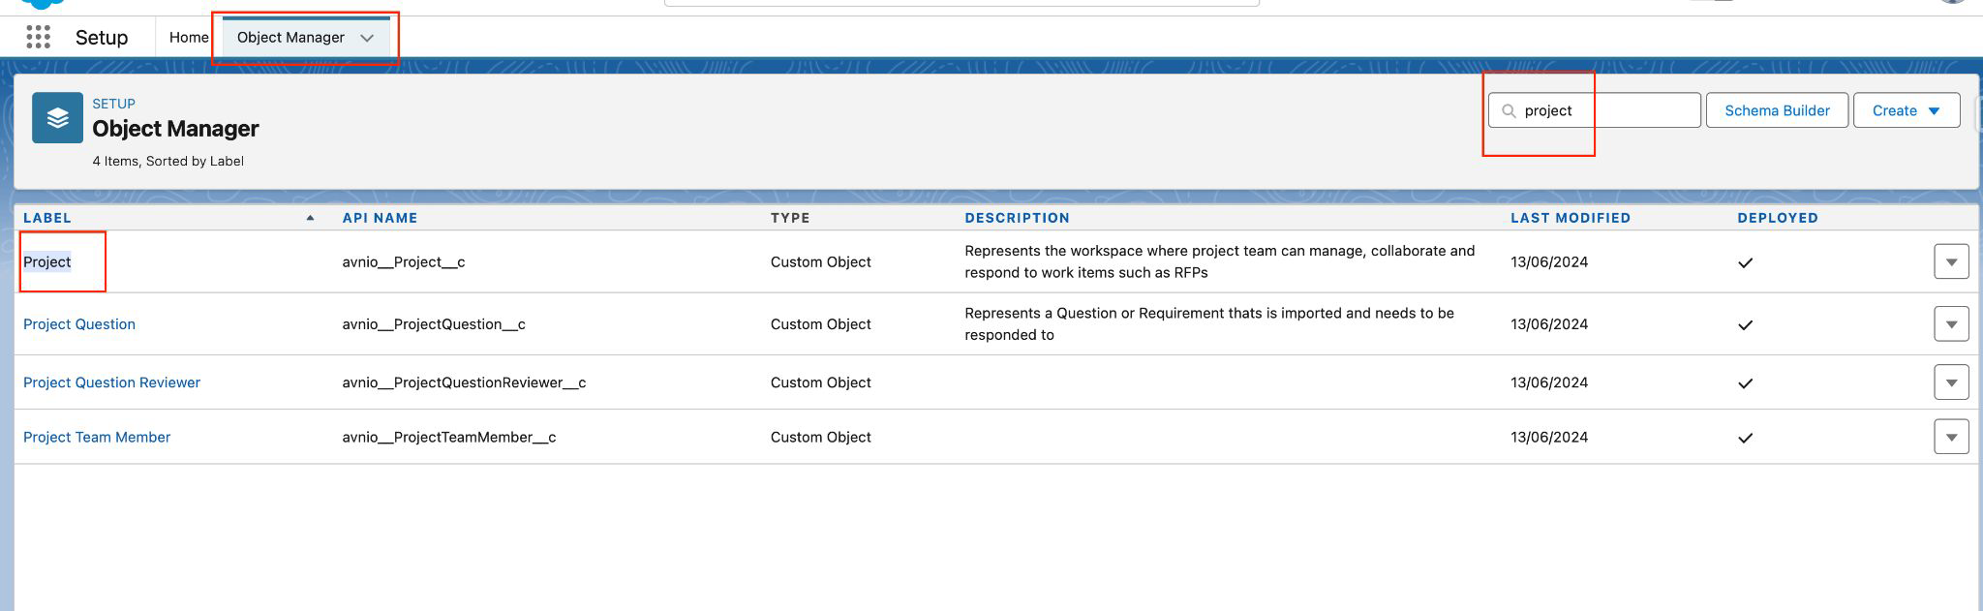Open row actions for Project Team Member

(x=1950, y=438)
